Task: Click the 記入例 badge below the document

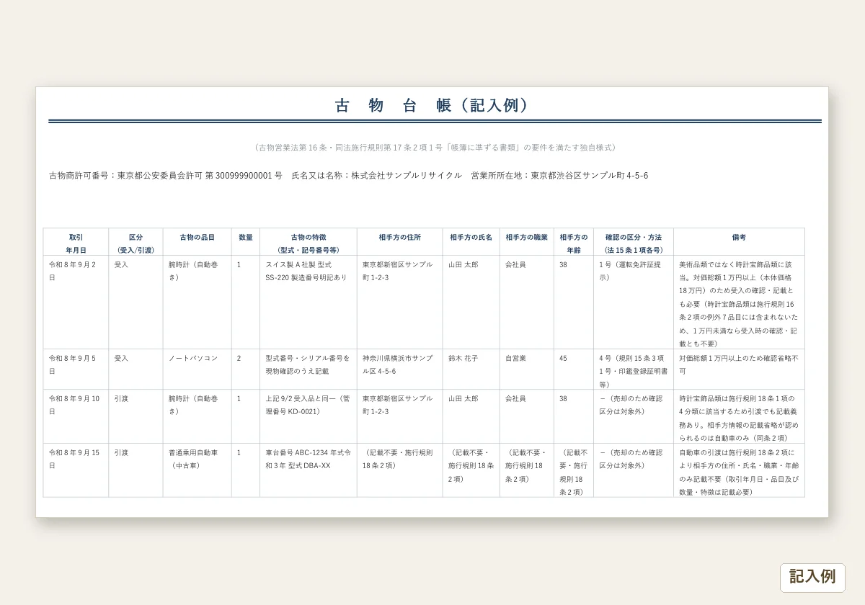Action: tap(812, 577)
